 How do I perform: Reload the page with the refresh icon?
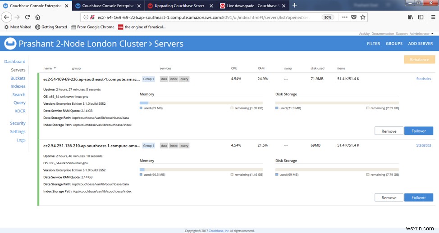(x=27, y=17)
